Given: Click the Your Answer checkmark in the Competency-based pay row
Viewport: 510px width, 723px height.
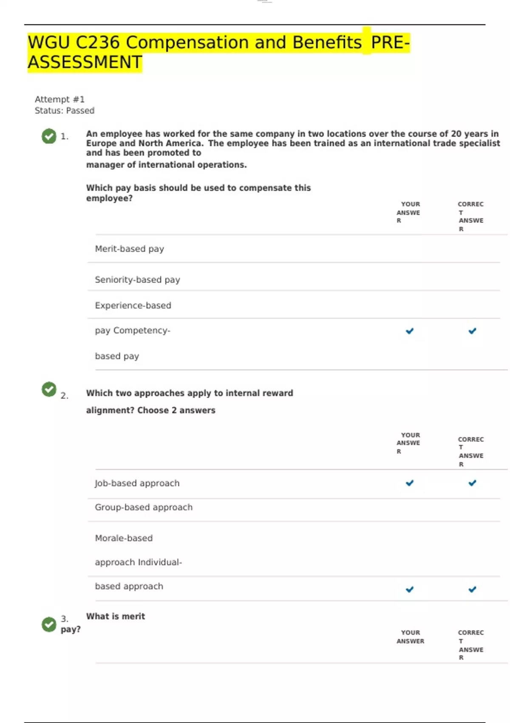Looking at the screenshot, I should [409, 331].
